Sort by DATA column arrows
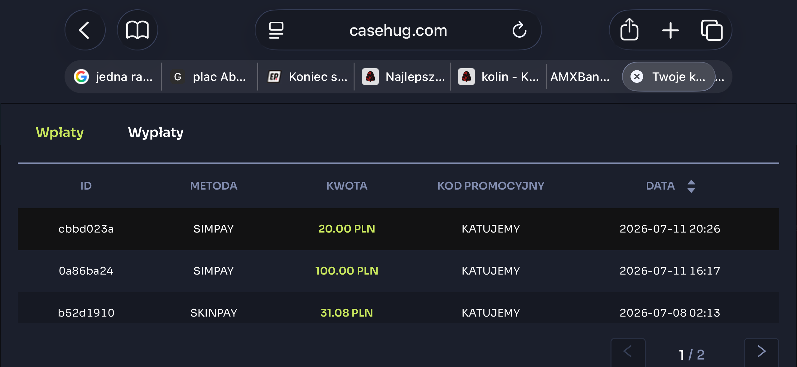The height and width of the screenshot is (367, 797). tap(691, 186)
